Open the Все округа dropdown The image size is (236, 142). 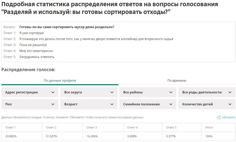(88, 92)
